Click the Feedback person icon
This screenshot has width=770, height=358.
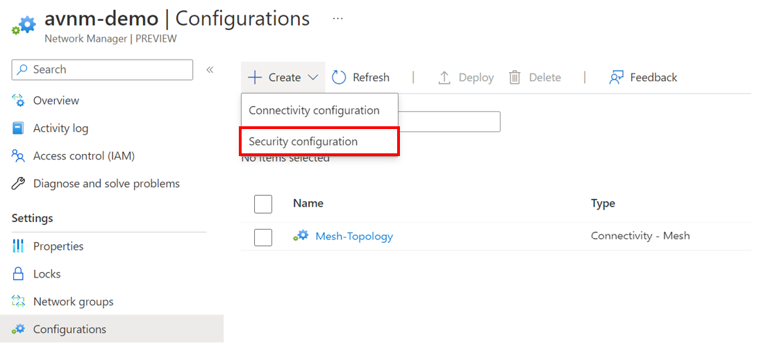click(617, 78)
